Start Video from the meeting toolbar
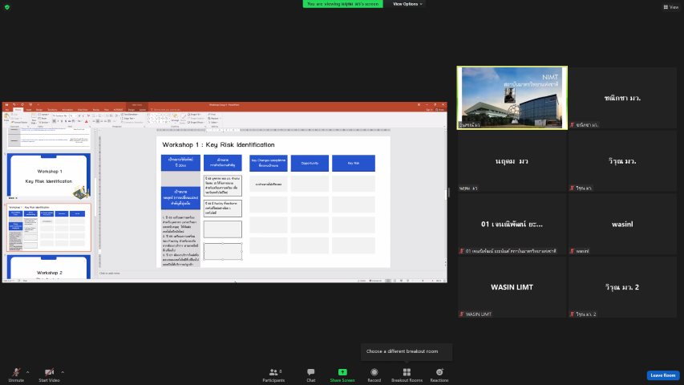The height and width of the screenshot is (385, 684). pyautogui.click(x=49, y=373)
